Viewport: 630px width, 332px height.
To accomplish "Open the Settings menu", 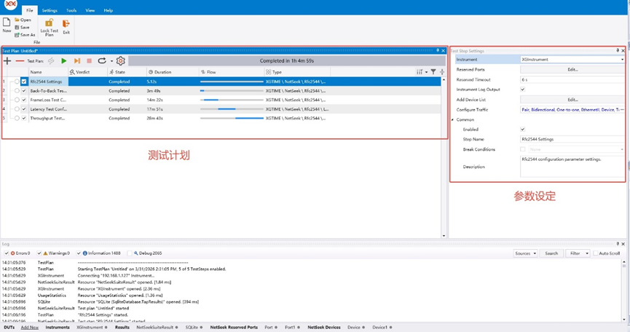I will coord(50,10).
